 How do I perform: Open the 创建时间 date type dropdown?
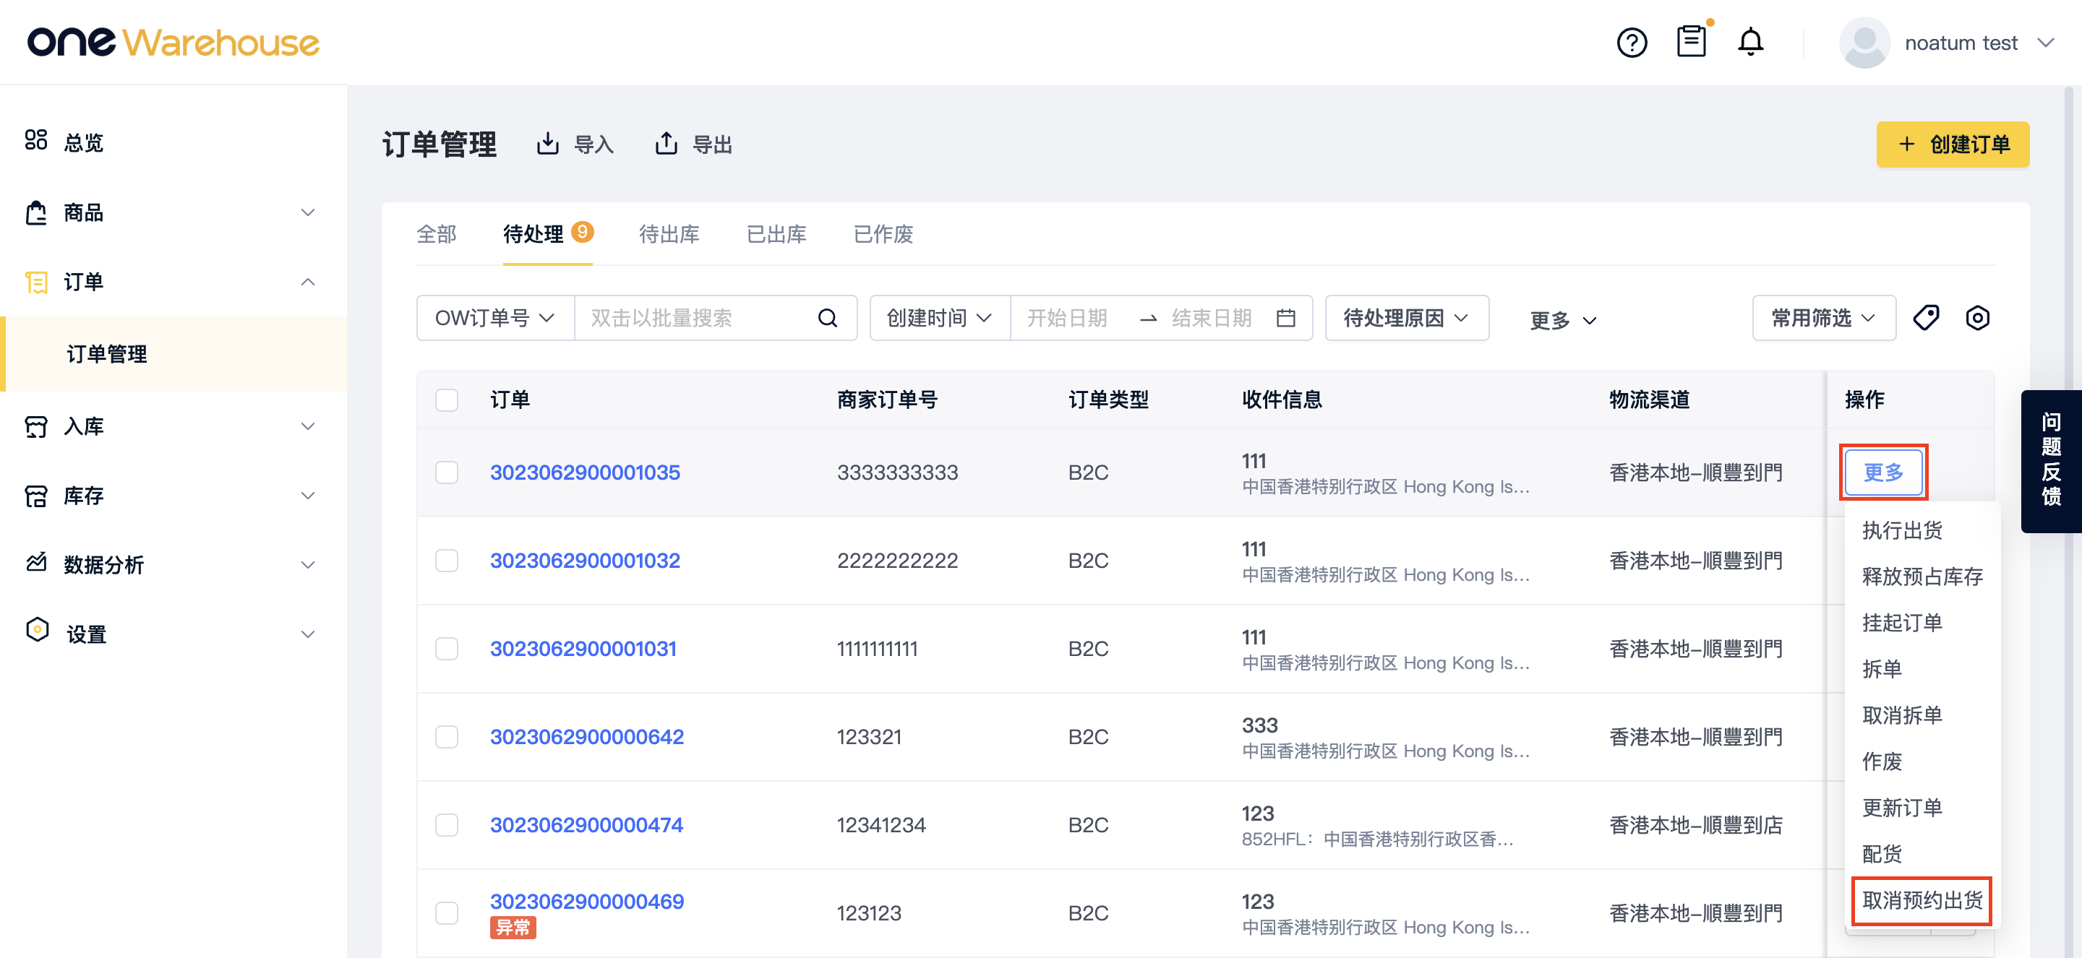940,319
